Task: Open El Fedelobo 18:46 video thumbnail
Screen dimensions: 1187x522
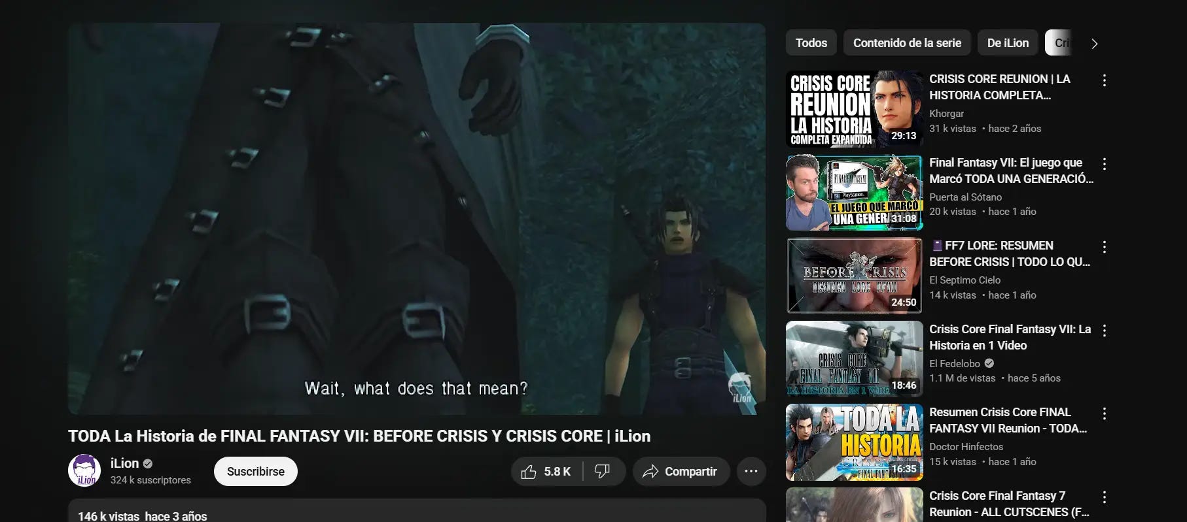Action: point(855,359)
